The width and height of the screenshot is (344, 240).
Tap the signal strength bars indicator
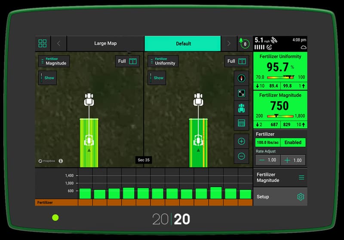pos(259,47)
